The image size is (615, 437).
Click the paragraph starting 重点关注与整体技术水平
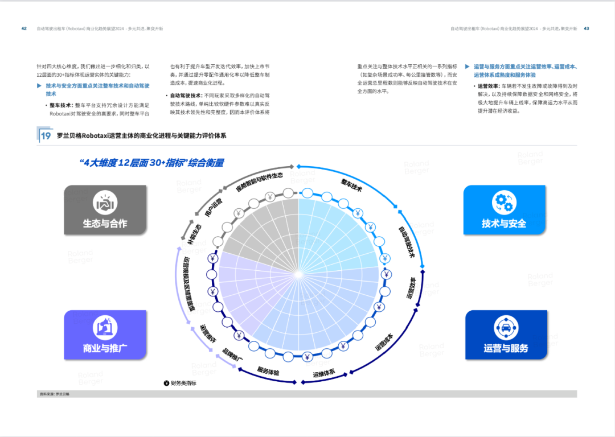point(407,79)
